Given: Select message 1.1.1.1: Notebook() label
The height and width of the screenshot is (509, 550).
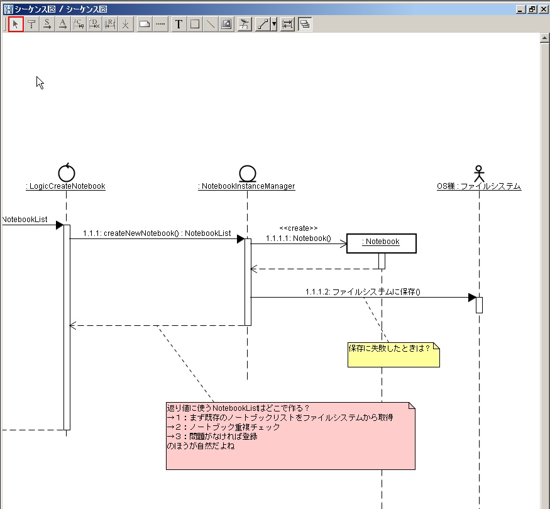Looking at the screenshot, I should 299,238.
